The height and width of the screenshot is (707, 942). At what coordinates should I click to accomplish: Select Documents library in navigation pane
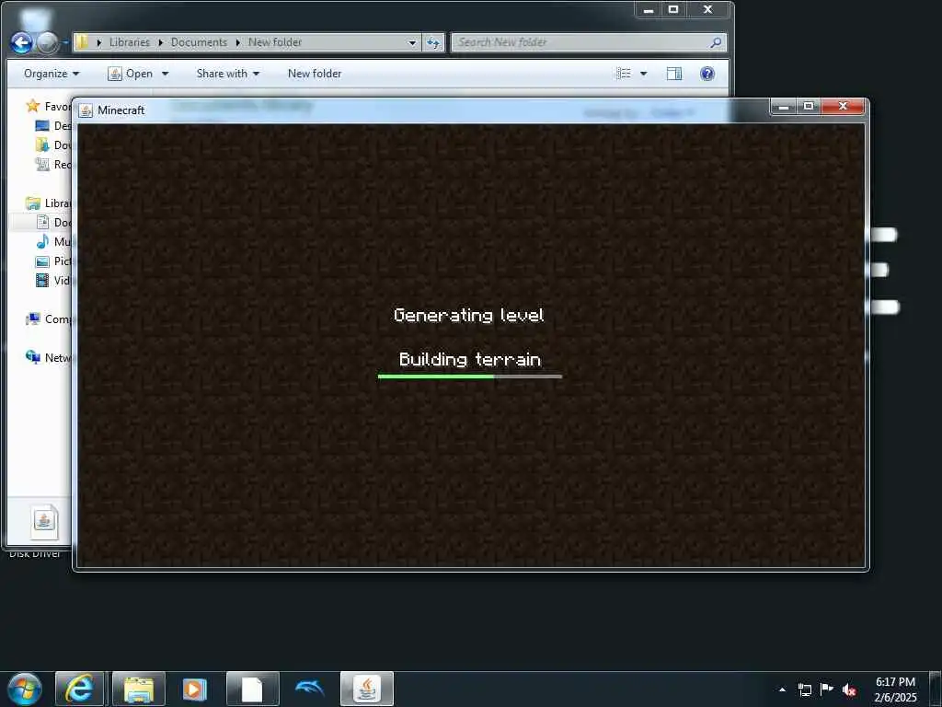pyautogui.click(x=53, y=223)
